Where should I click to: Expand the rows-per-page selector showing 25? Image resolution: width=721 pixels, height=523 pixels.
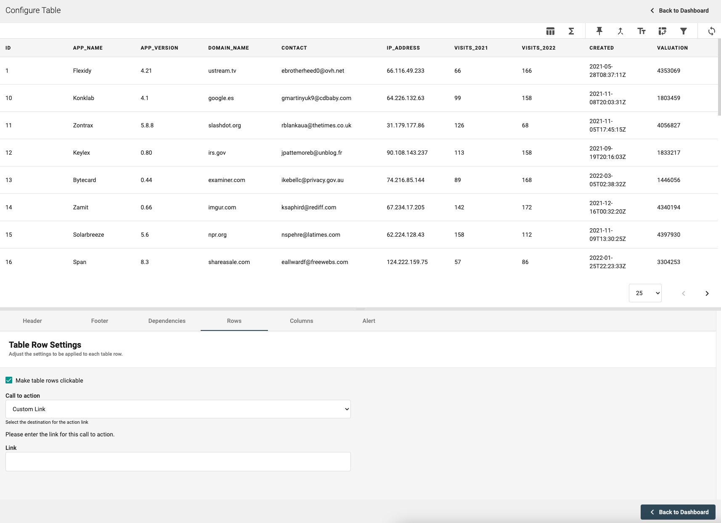(645, 293)
